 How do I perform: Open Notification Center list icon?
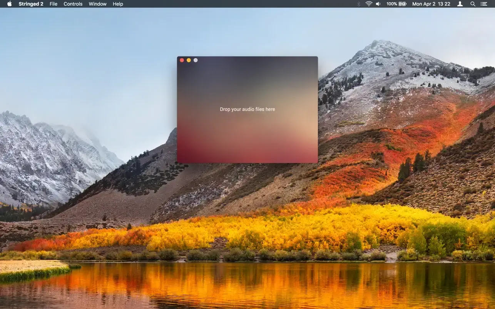pyautogui.click(x=484, y=4)
